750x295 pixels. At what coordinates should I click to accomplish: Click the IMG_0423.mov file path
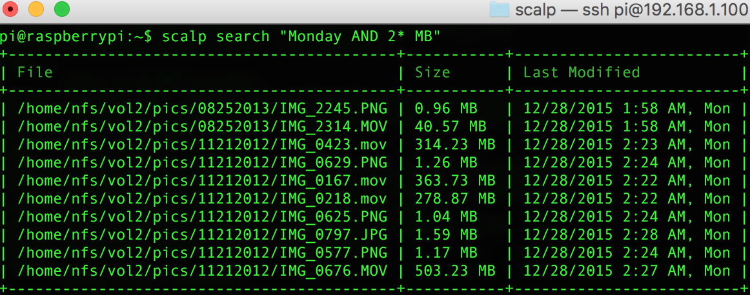click(x=202, y=144)
